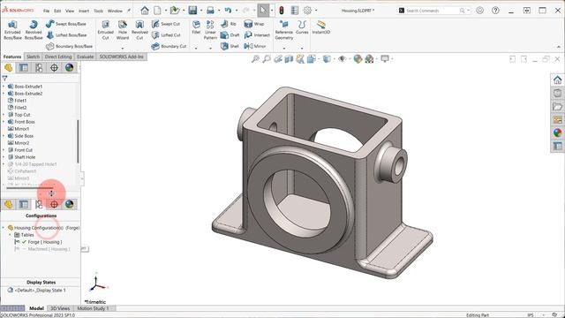Select the Linear Pattern tool
This screenshot has height=318, width=565.
click(x=210, y=29)
